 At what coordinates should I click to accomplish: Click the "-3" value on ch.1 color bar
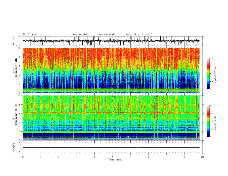[212, 58]
